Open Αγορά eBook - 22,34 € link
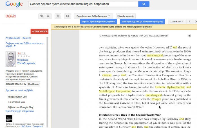Image resolution: width=197 pixels, height=128 pixels. 18,38
